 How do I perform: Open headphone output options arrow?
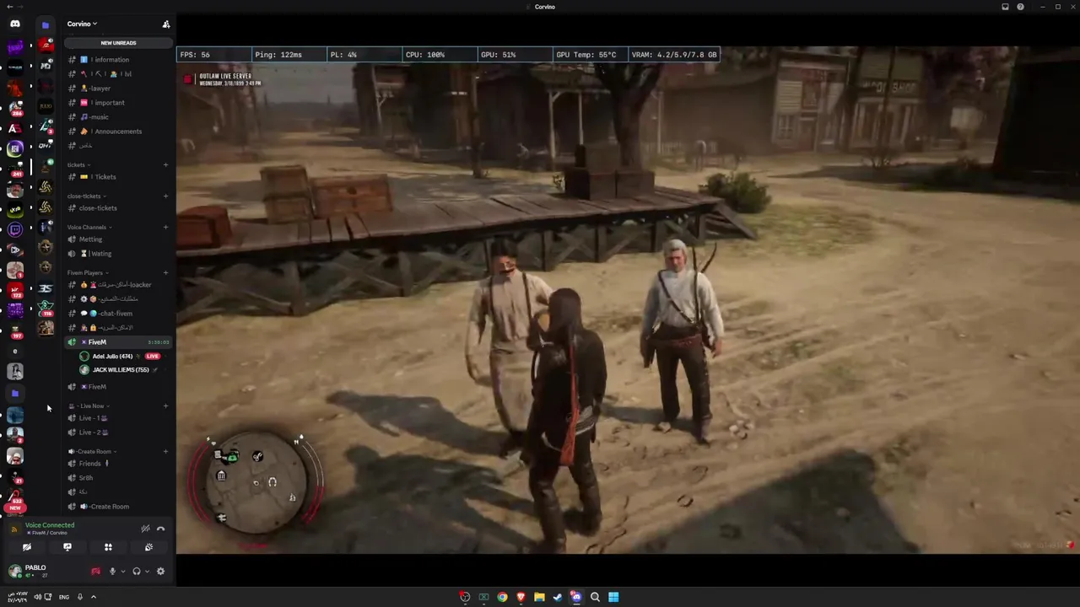147,572
